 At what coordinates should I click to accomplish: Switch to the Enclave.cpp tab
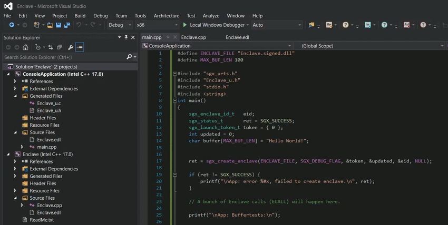click(193, 37)
